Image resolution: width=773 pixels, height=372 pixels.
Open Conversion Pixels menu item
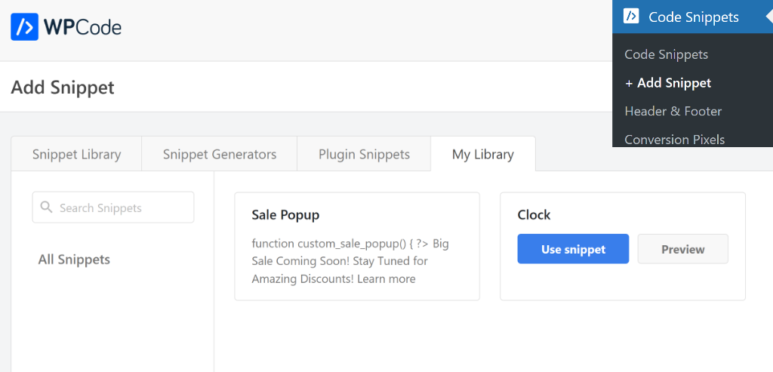point(674,140)
